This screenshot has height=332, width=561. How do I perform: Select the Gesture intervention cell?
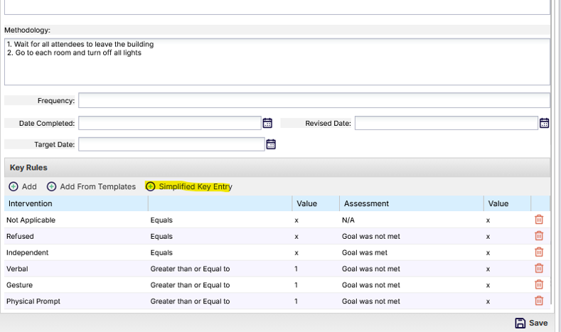tap(19, 285)
